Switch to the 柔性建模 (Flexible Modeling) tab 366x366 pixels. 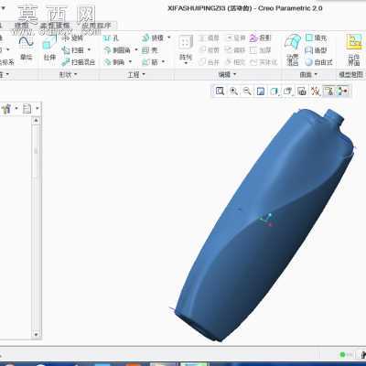point(55,26)
